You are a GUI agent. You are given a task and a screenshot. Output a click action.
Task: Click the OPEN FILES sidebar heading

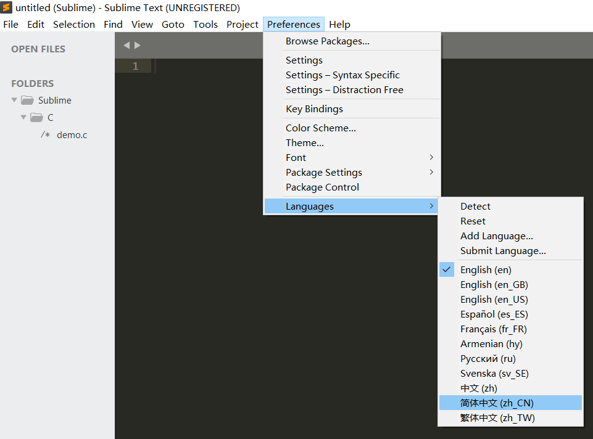click(38, 49)
